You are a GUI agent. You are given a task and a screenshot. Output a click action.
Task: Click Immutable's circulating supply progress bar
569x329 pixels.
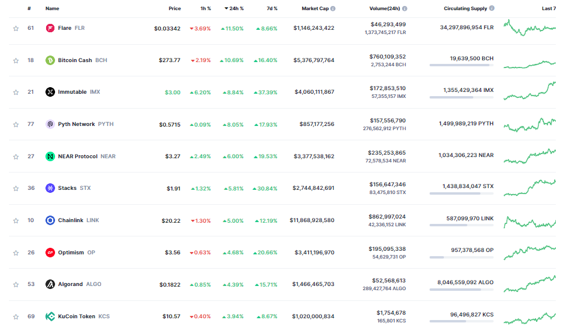coord(461,97)
